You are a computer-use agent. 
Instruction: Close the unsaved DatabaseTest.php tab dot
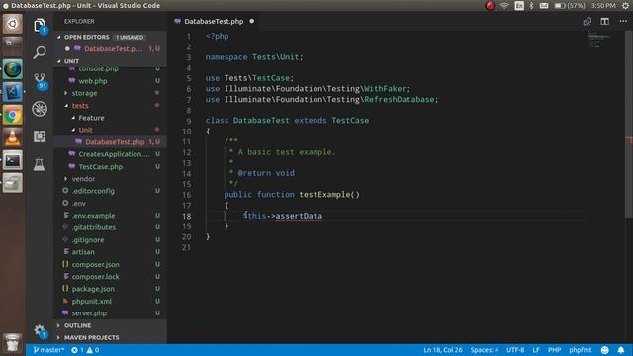click(x=252, y=21)
